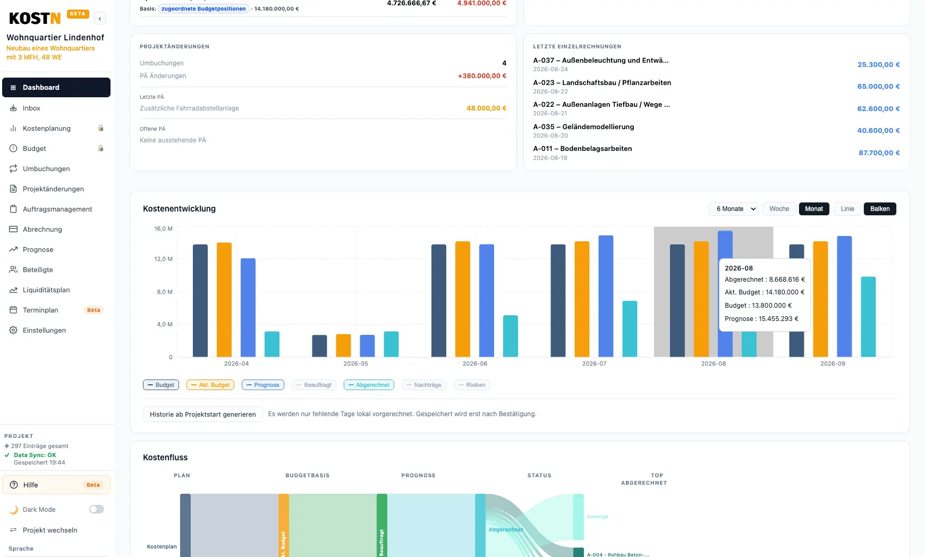Enable the Dark Mode switch
The width and height of the screenshot is (925, 557).
pos(97,509)
